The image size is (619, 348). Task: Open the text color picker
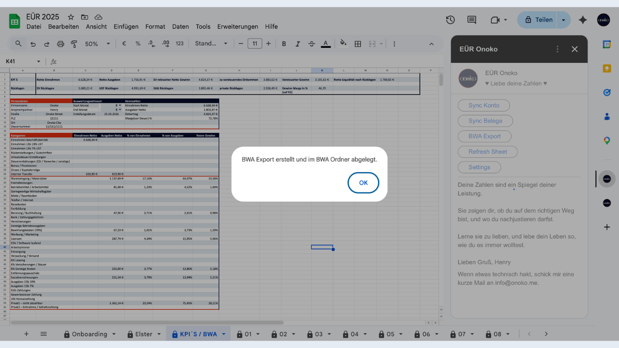[326, 43]
